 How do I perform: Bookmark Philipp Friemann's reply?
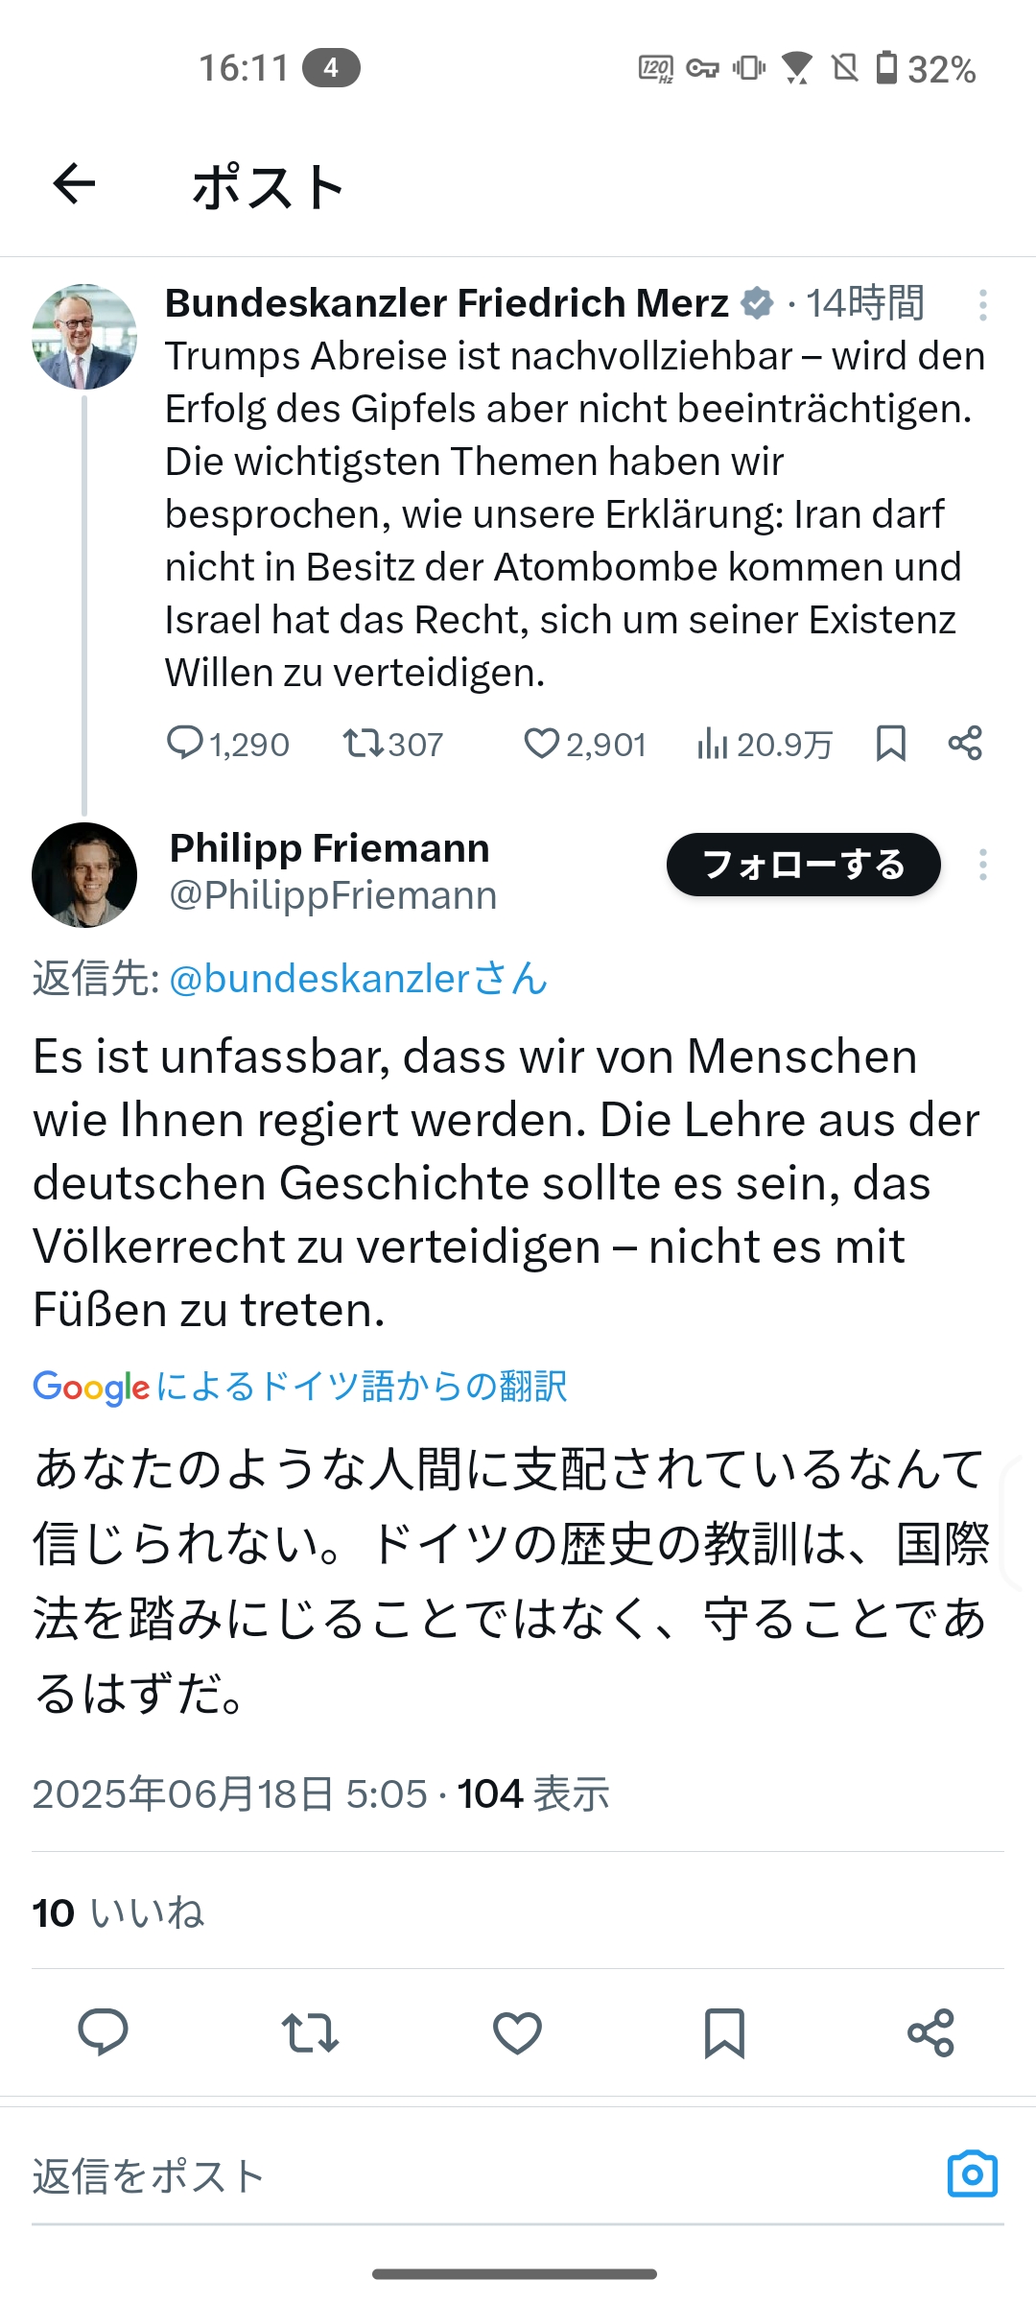(724, 2031)
